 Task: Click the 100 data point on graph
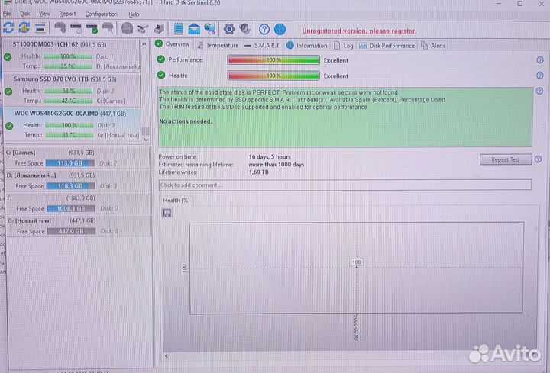357,268
